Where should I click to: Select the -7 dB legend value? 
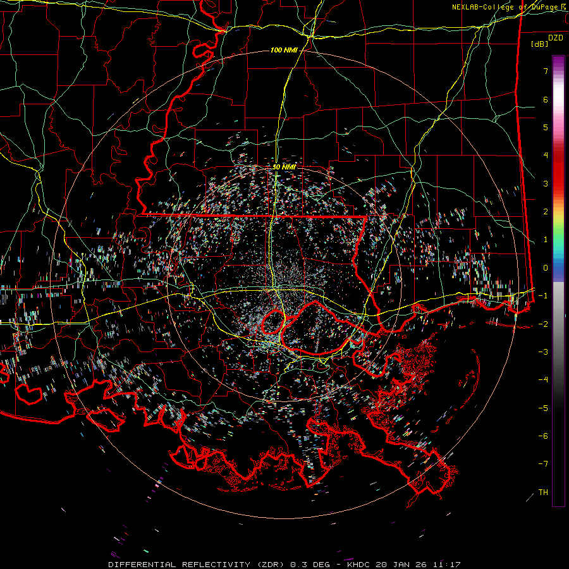click(543, 464)
